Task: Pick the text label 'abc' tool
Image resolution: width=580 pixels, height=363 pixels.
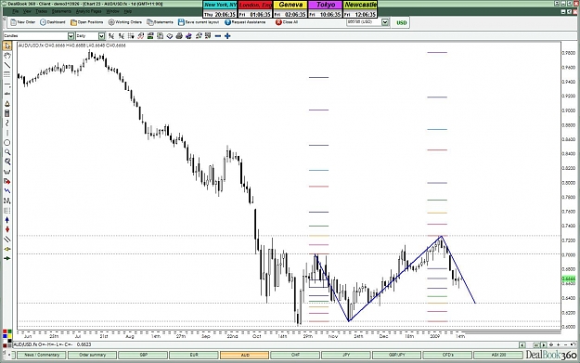Action: pos(7,94)
